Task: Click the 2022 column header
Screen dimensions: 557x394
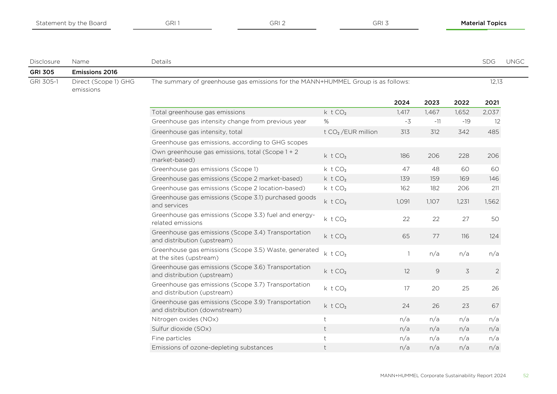Action: coord(461,103)
